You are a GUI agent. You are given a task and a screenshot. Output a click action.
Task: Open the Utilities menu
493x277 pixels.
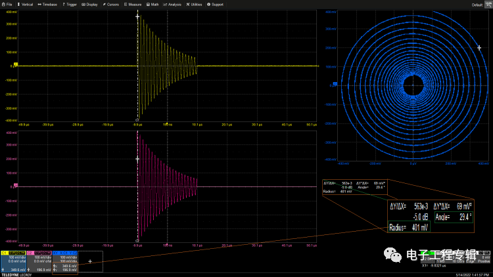coord(194,5)
